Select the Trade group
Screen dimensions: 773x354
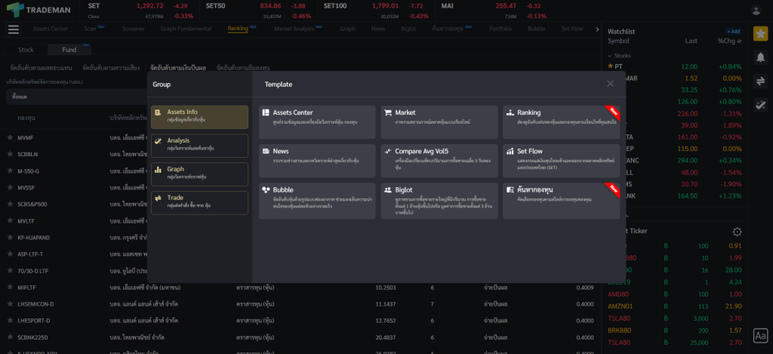click(x=199, y=202)
